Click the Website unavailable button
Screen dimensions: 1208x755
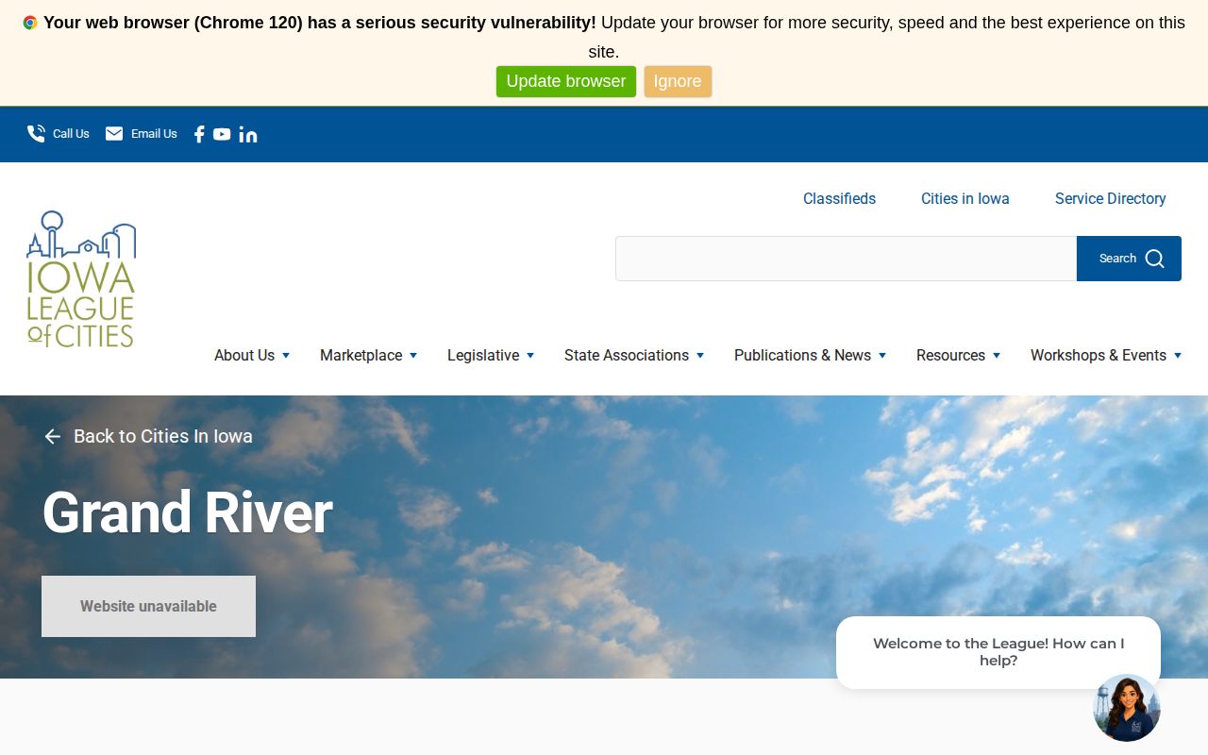pyautogui.click(x=148, y=606)
